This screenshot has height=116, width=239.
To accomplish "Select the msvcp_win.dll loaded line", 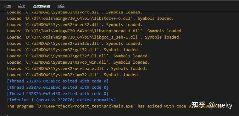I will pyautogui.click(x=78, y=62).
